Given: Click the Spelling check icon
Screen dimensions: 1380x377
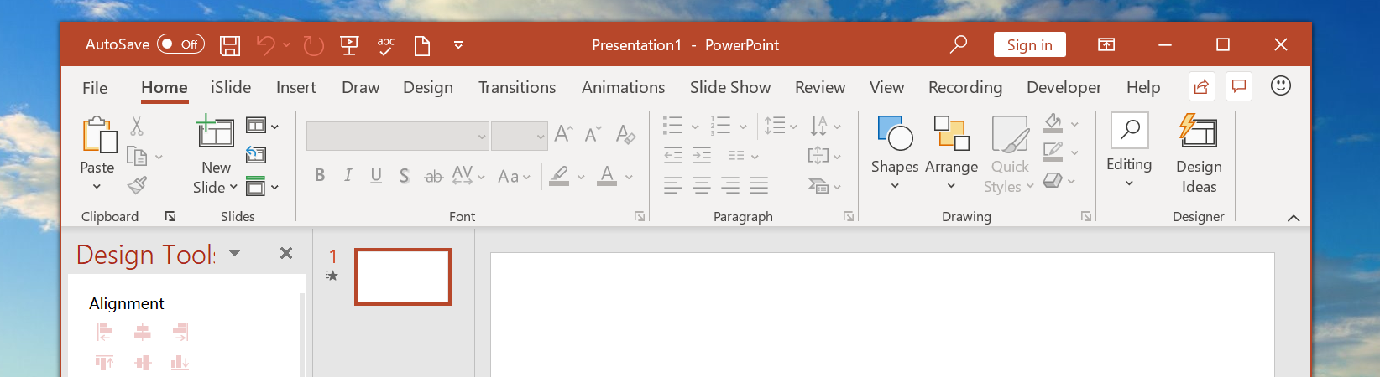Looking at the screenshot, I should 385,45.
